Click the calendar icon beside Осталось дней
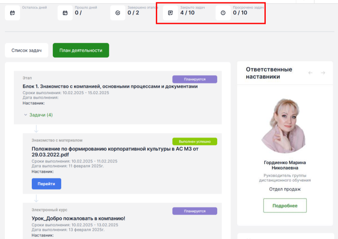Screen dimensions: 338x239 [x=13, y=13]
